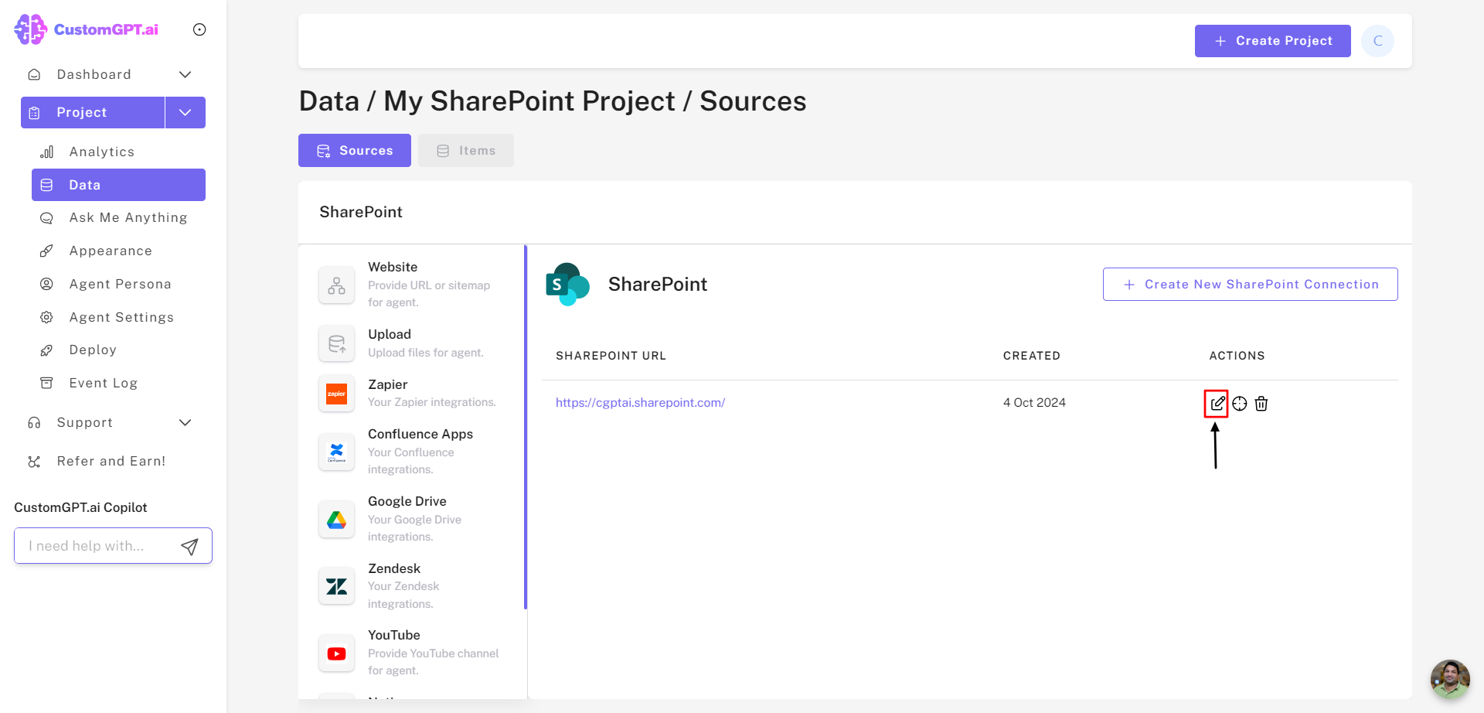Collapse sidebar using the circle dot icon
The image size is (1484, 713).
199,29
